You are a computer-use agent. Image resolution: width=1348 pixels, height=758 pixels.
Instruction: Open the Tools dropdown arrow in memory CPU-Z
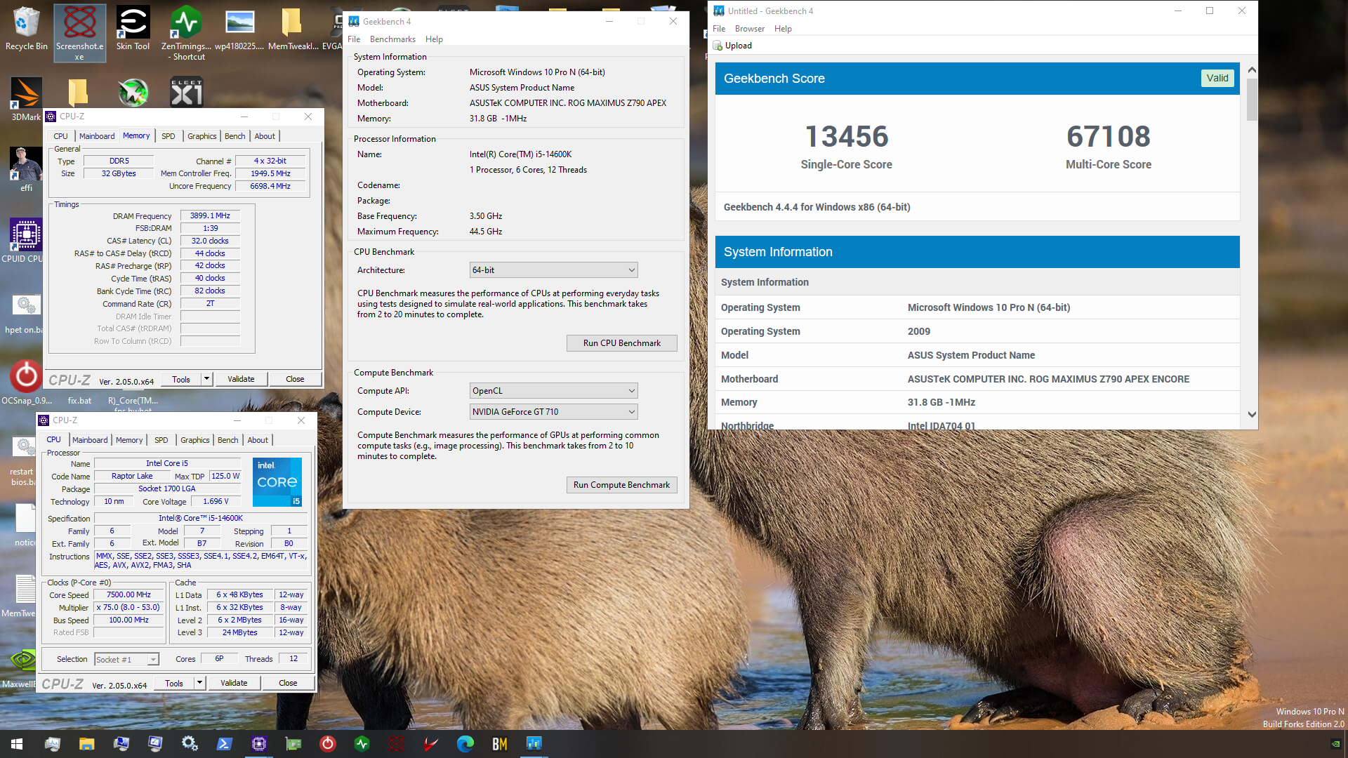point(206,379)
